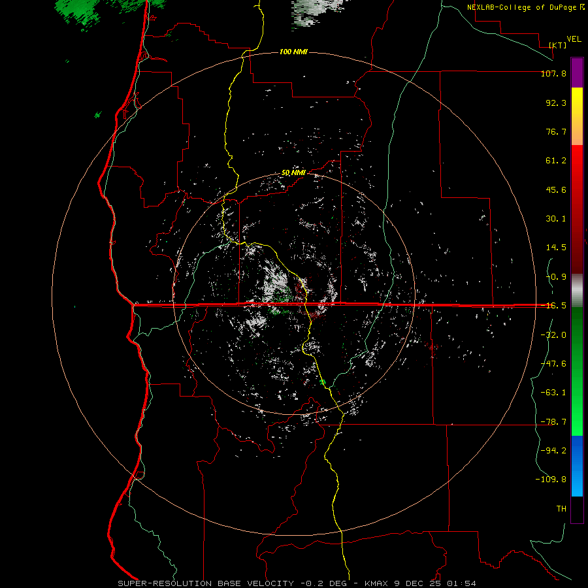Select the 14.5 legend value
This screenshot has height=588, width=588.
pos(556,248)
